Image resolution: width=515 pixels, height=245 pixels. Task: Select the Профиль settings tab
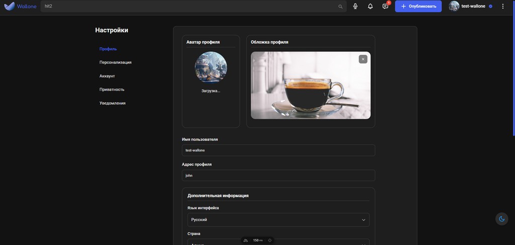pos(108,49)
